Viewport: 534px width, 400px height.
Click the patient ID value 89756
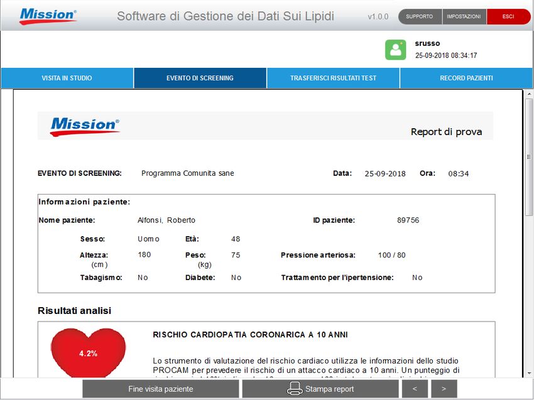[408, 220]
